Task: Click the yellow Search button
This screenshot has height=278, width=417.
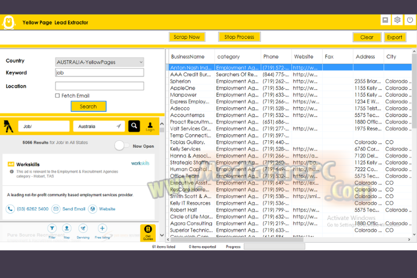Action: coord(89,106)
